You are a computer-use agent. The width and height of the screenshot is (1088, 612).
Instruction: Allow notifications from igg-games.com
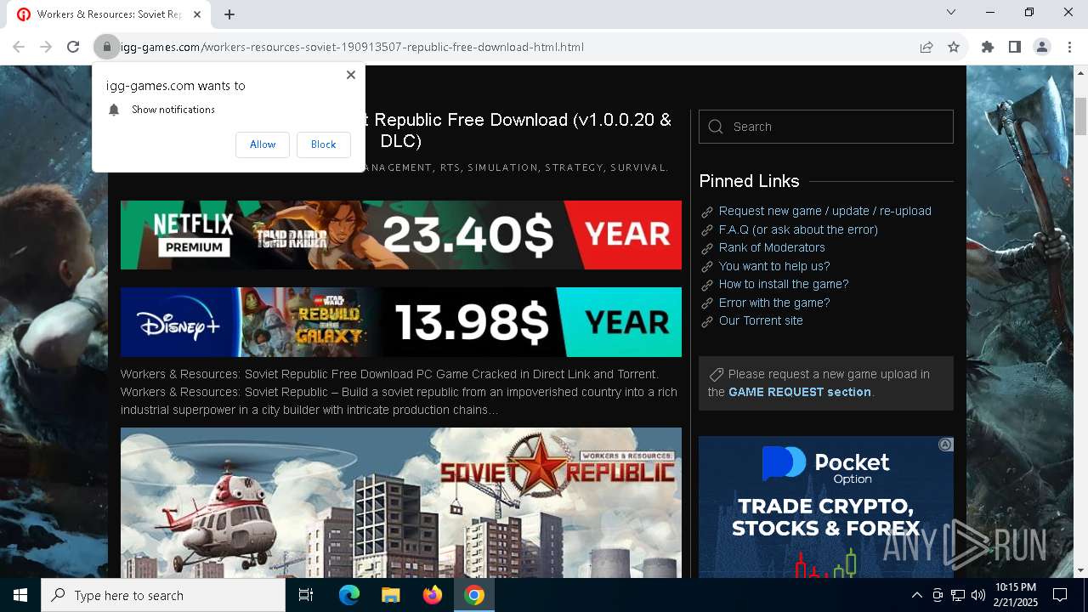tap(263, 144)
